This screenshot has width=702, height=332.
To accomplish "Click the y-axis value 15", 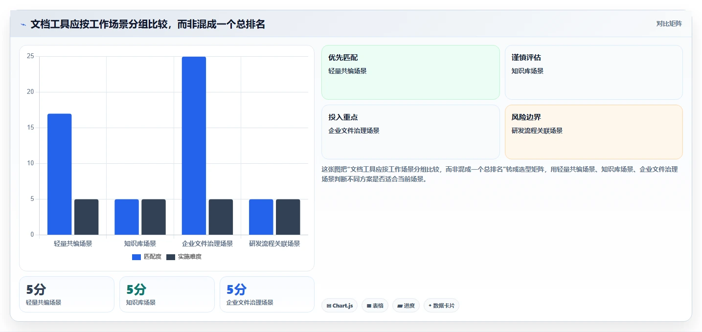I will pos(30,128).
